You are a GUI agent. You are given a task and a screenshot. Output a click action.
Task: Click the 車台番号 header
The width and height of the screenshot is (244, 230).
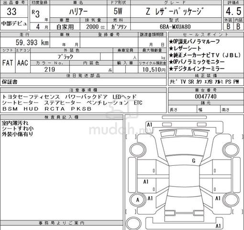(x=206, y=90)
